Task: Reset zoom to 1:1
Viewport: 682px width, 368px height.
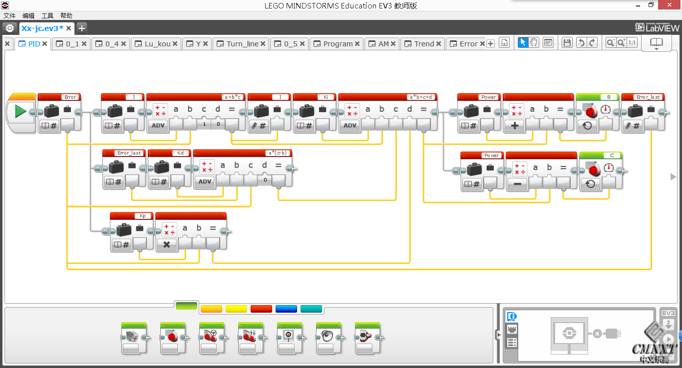Action: click(632, 43)
